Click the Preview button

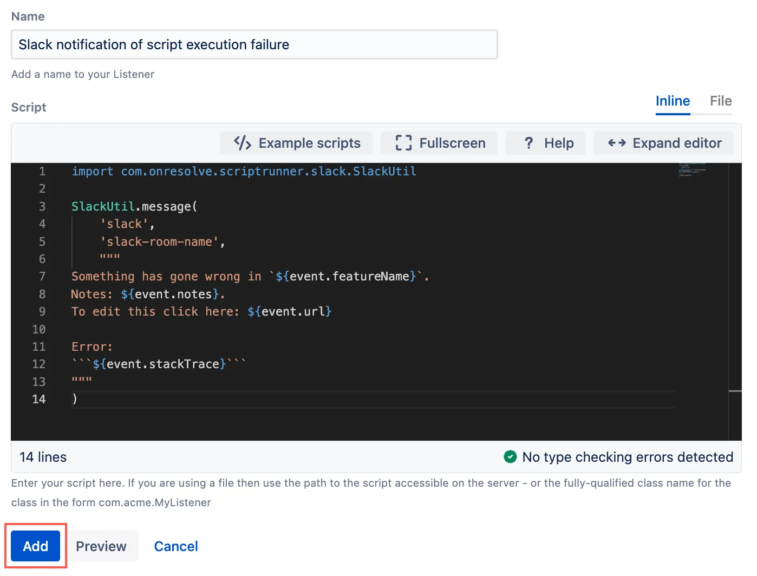101,546
